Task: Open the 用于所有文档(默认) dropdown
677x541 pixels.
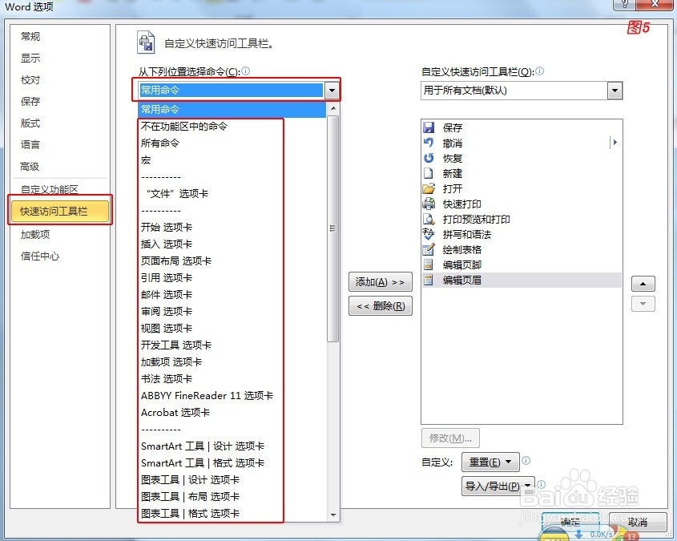Action: point(615,91)
